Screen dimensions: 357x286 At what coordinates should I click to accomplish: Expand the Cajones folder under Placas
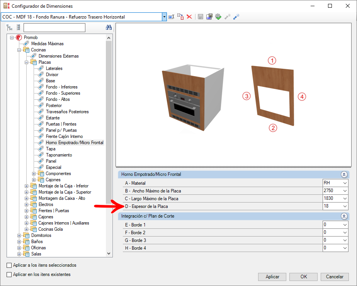click(34, 180)
